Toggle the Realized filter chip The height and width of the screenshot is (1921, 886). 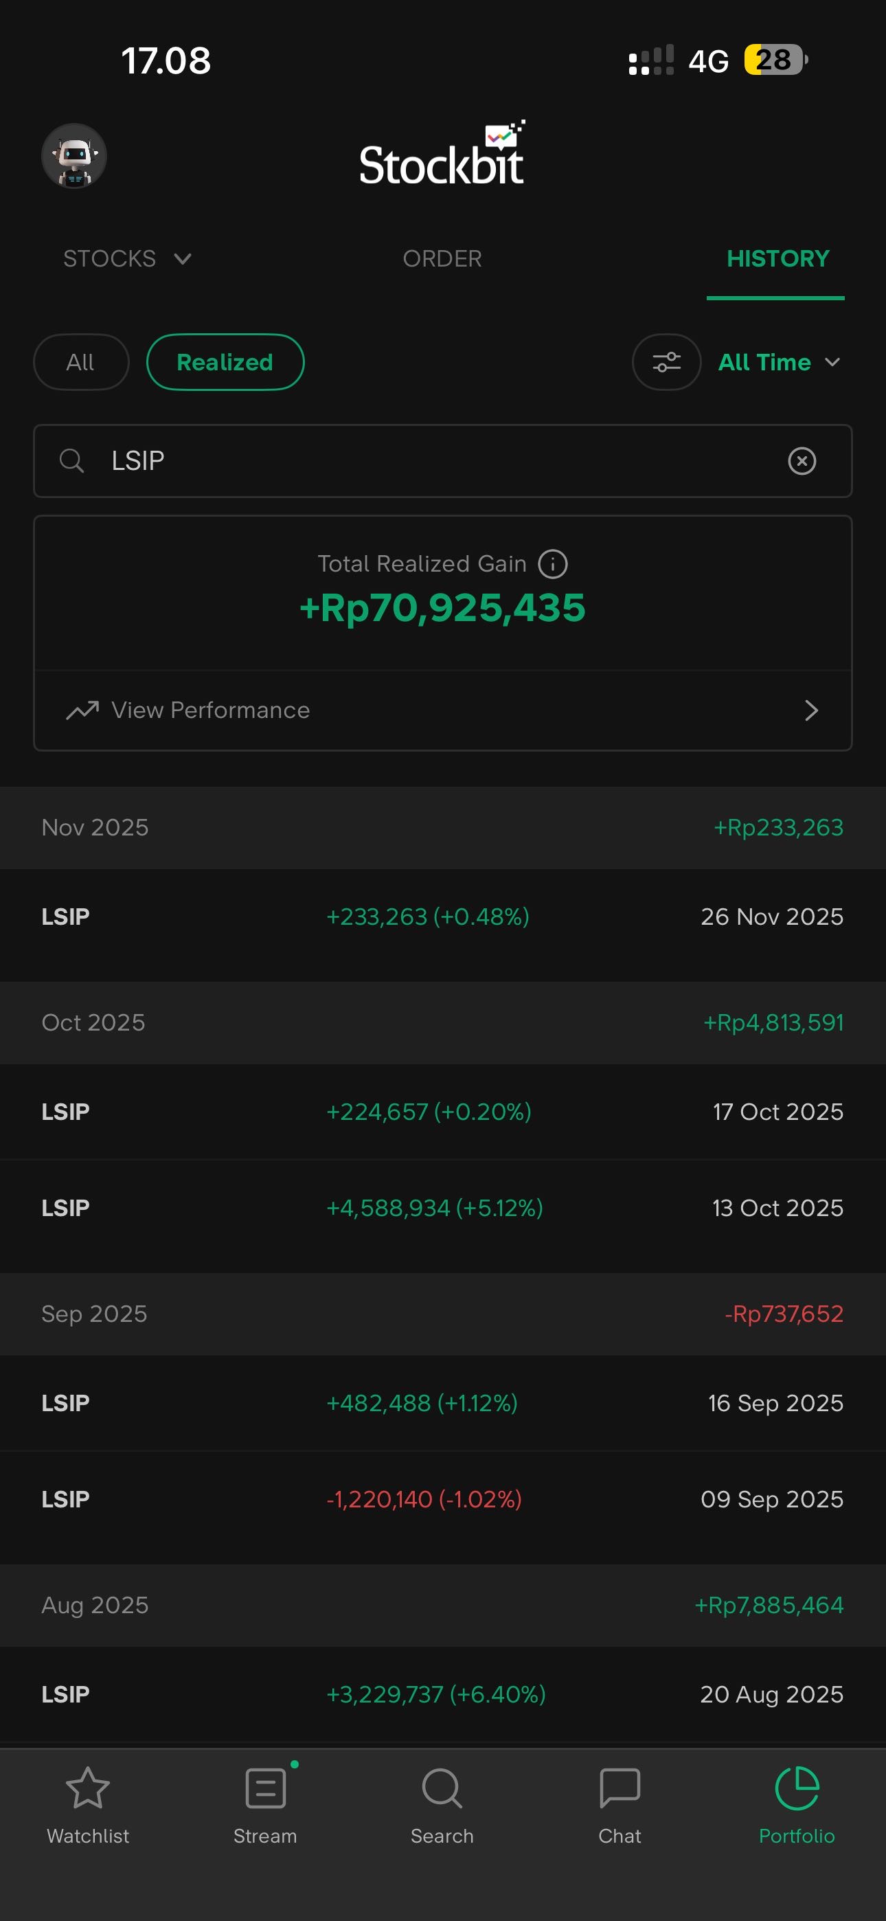click(225, 363)
